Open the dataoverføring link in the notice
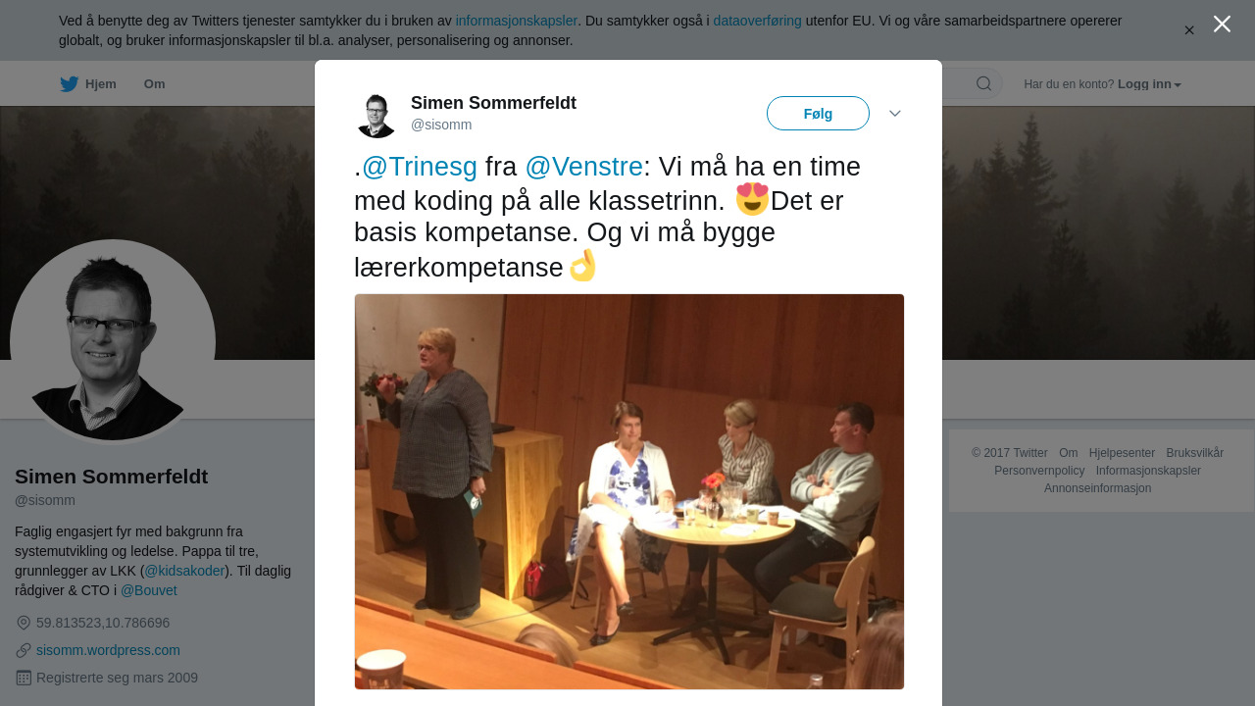 tap(757, 21)
